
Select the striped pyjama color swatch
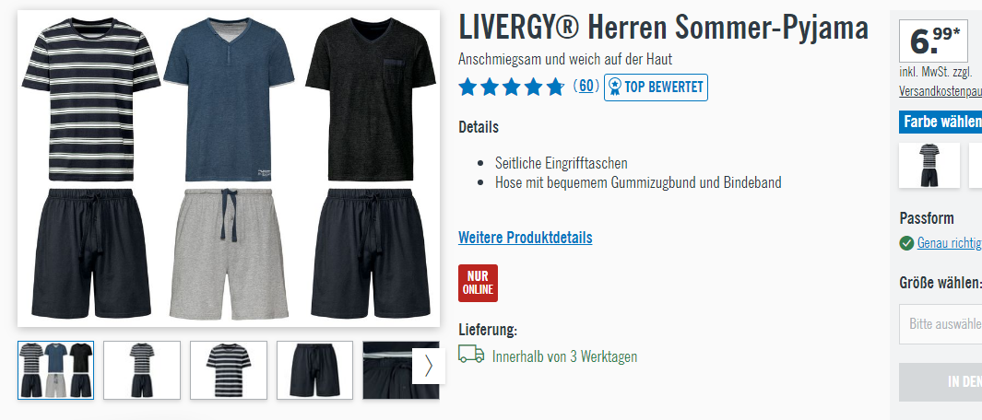click(929, 165)
